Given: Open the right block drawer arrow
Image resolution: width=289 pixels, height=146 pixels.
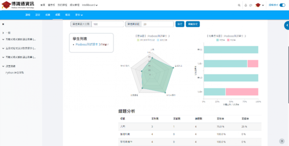Looking at the screenshot, I should click(x=287, y=26).
